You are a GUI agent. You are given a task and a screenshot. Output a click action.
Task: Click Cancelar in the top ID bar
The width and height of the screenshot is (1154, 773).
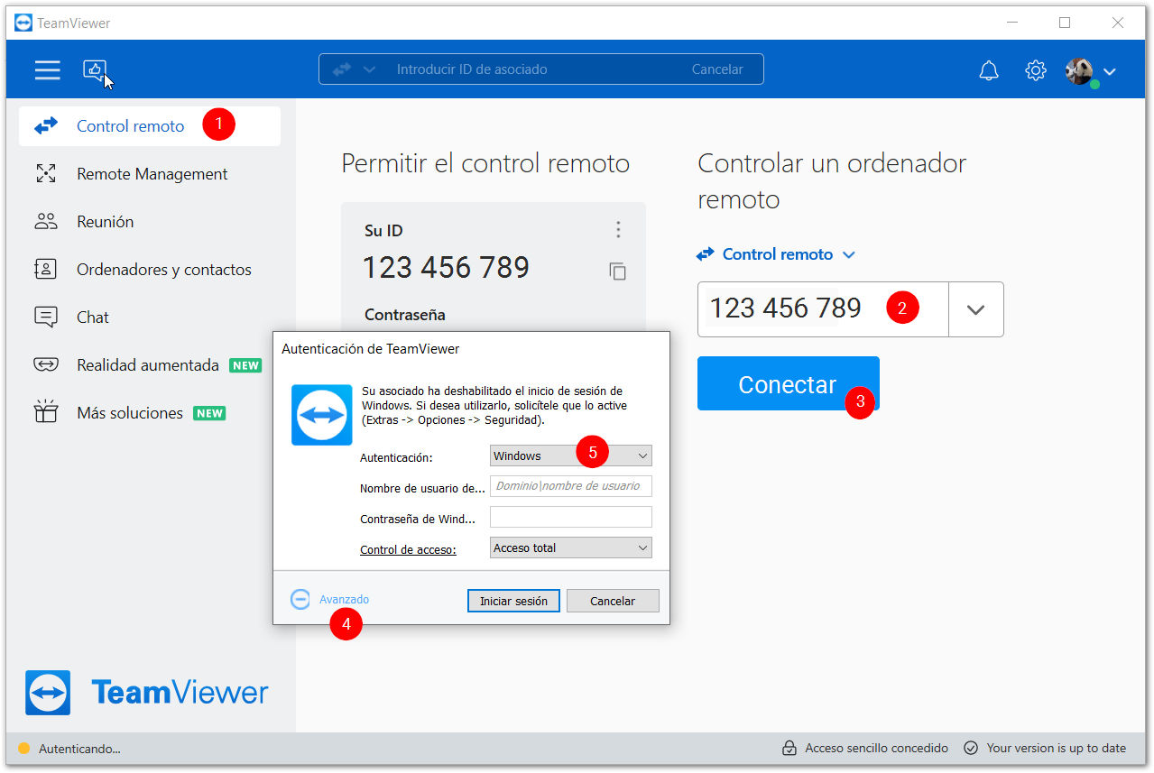point(717,69)
